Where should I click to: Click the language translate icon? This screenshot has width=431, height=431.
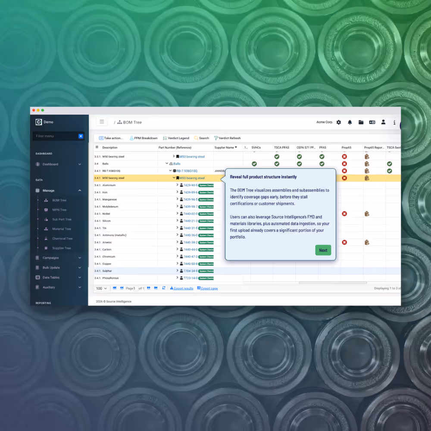pos(372,122)
